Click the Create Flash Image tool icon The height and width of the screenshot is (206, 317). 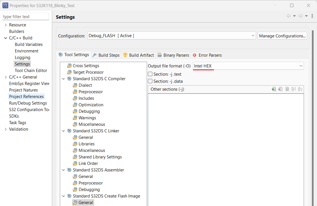tap(69, 196)
